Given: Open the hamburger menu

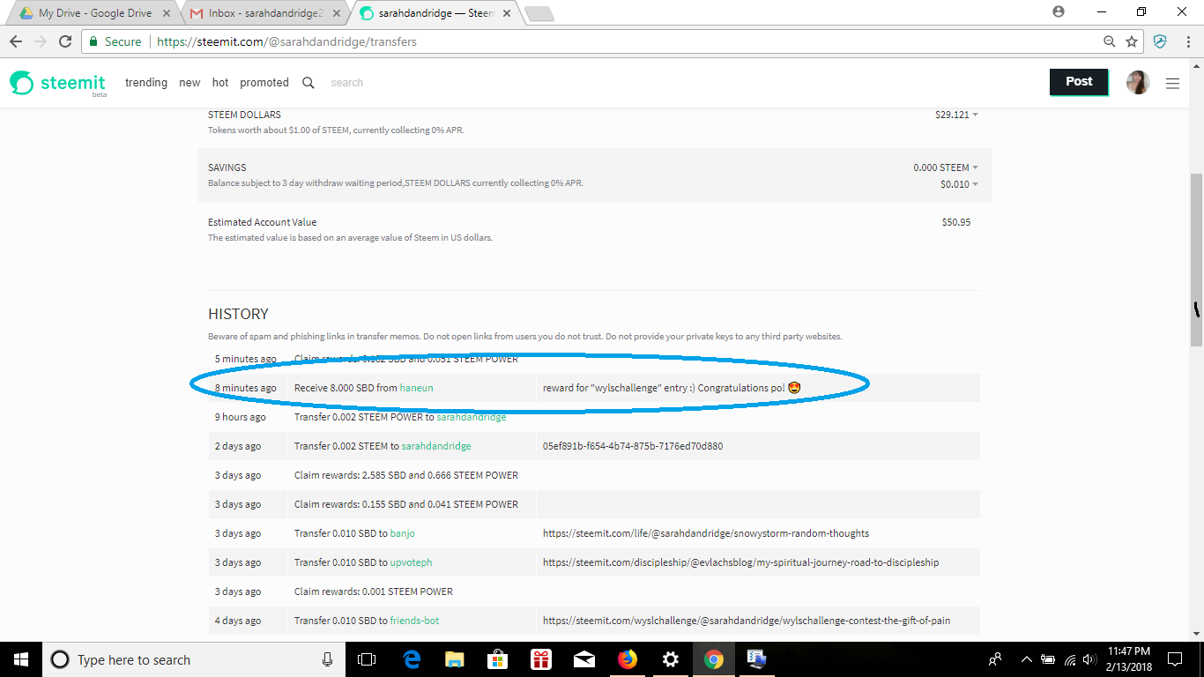Looking at the screenshot, I should (x=1172, y=83).
